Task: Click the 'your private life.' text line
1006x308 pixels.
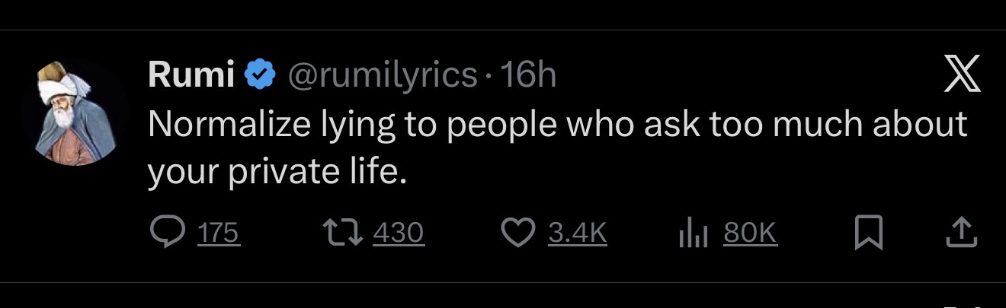Action: pos(273,173)
